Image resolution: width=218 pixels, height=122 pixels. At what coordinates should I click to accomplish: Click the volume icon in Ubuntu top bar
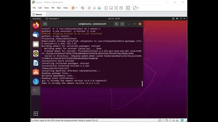click(177, 19)
